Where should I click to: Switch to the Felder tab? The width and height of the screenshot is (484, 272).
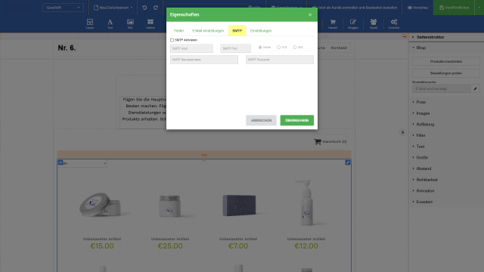tap(178, 31)
